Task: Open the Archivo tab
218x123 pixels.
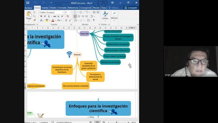Action: pos(28,8)
